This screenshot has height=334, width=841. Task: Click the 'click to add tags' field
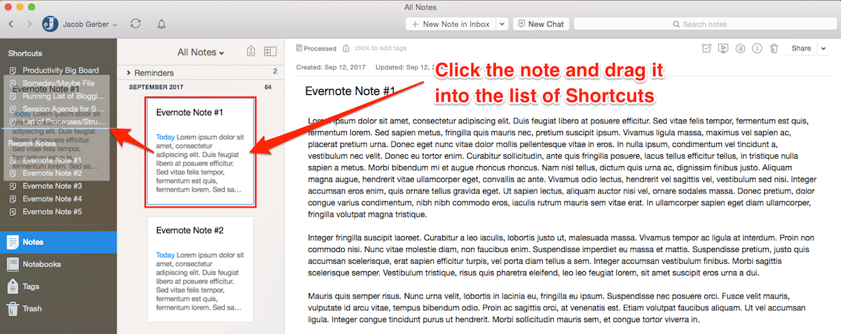point(381,49)
